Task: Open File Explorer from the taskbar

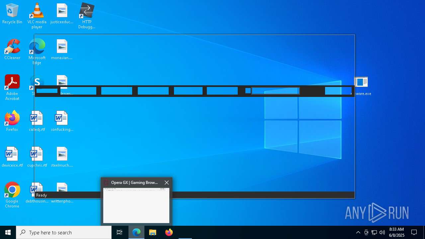Action: pyautogui.click(x=153, y=232)
